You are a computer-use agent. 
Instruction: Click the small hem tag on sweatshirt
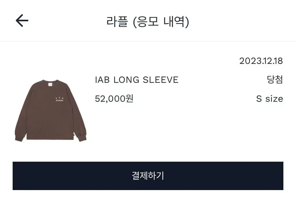coord(74,134)
